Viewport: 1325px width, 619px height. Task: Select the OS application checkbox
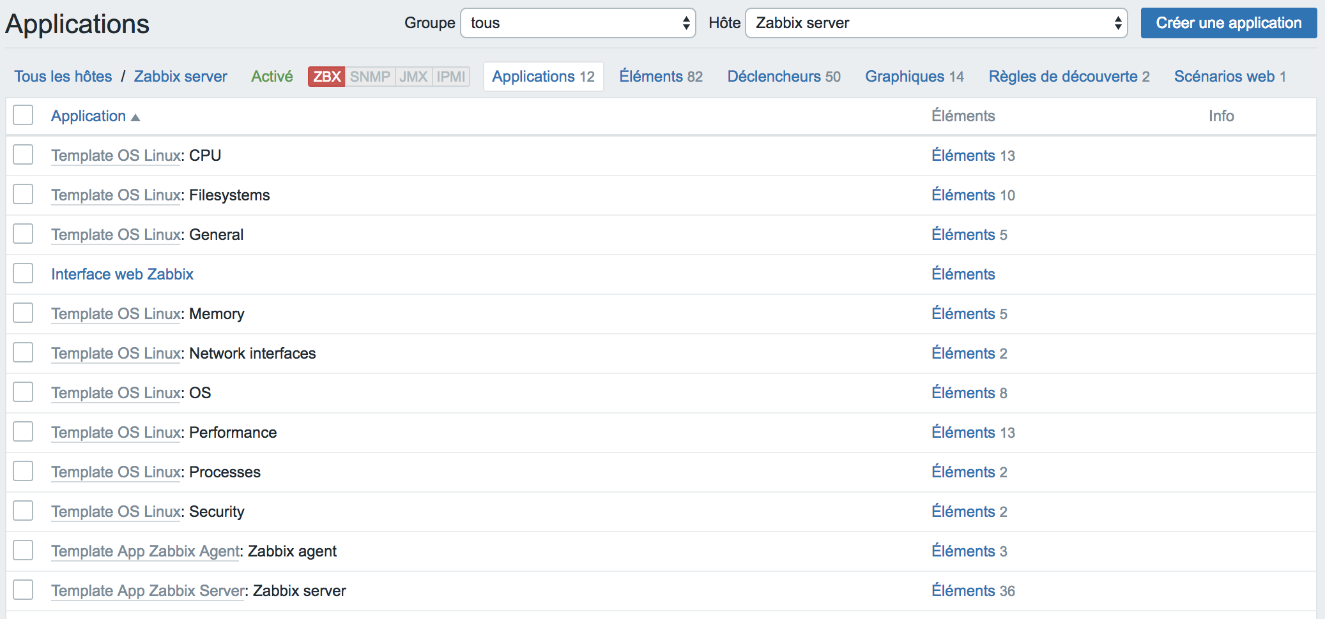click(23, 392)
